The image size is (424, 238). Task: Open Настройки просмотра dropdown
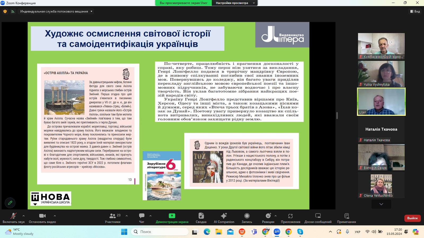point(235,3)
